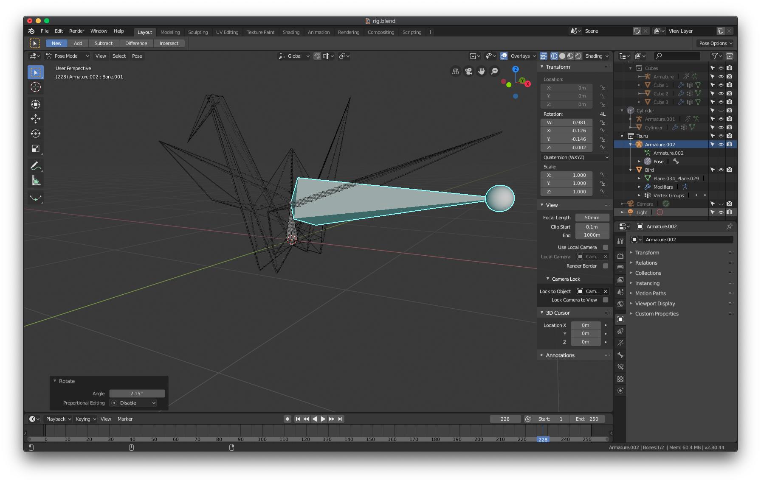Activate the Rotate tool
This screenshot has width=761, height=483.
point(36,134)
